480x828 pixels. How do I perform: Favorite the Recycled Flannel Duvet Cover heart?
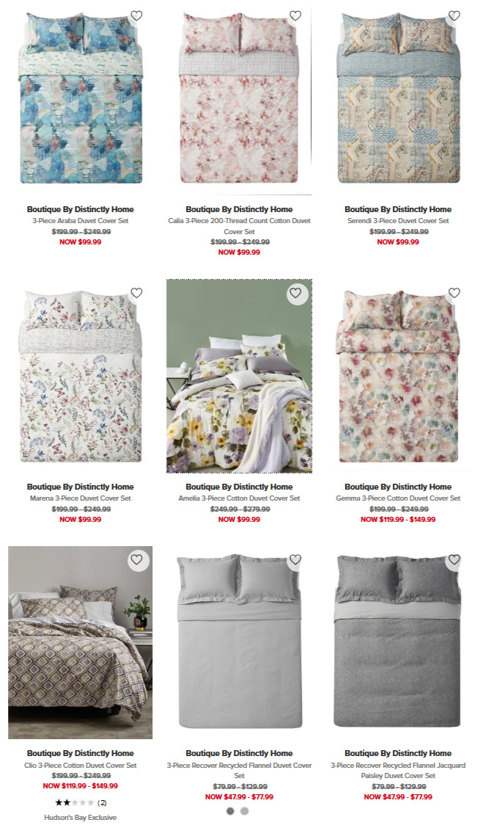click(x=295, y=559)
